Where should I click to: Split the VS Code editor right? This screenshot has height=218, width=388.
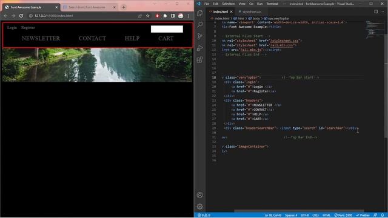point(376,12)
